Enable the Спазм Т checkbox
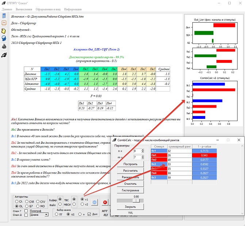 [26, 211]
